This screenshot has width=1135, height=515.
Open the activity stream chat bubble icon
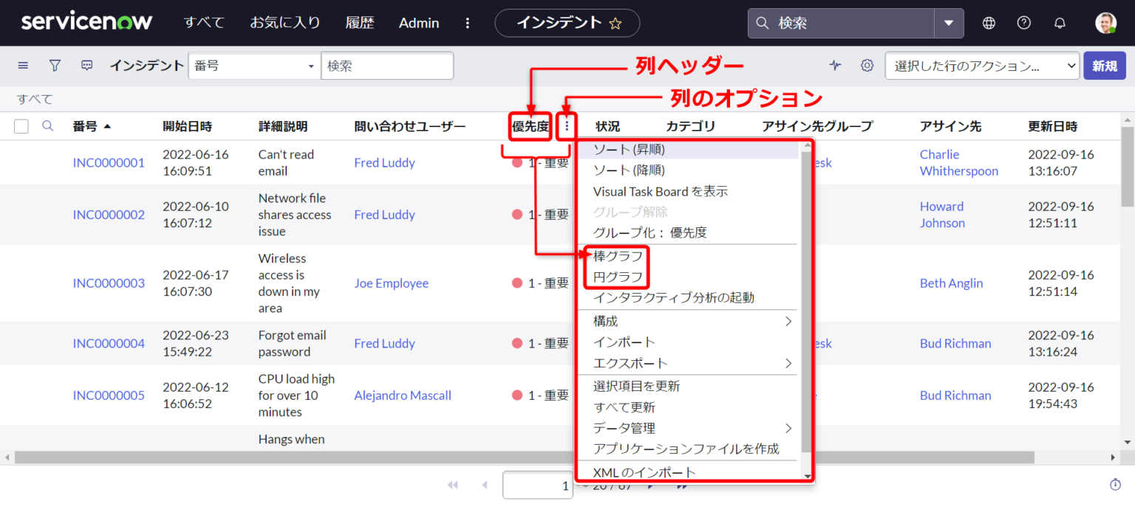tap(86, 66)
